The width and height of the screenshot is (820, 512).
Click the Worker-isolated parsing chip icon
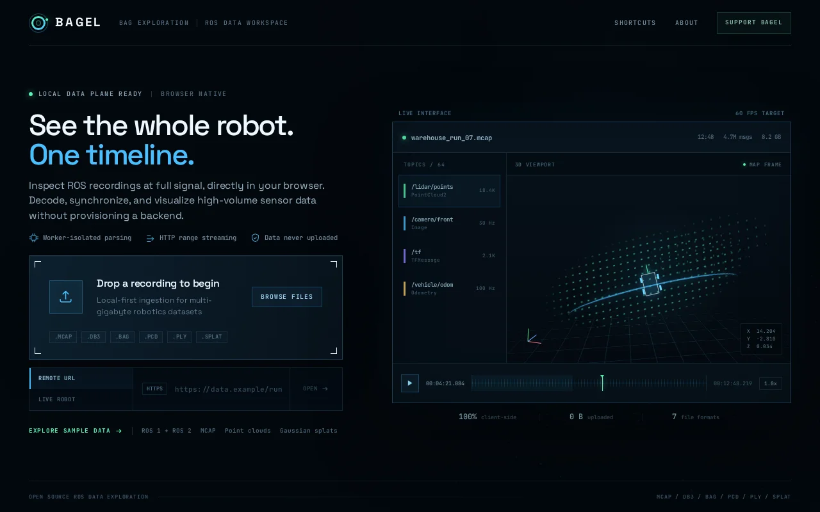(34, 237)
